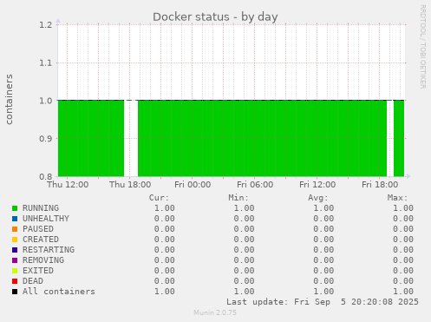Click the UNHEALTHY Avg value 0.00
The height and width of the screenshot is (322, 431).
pyautogui.click(x=323, y=219)
